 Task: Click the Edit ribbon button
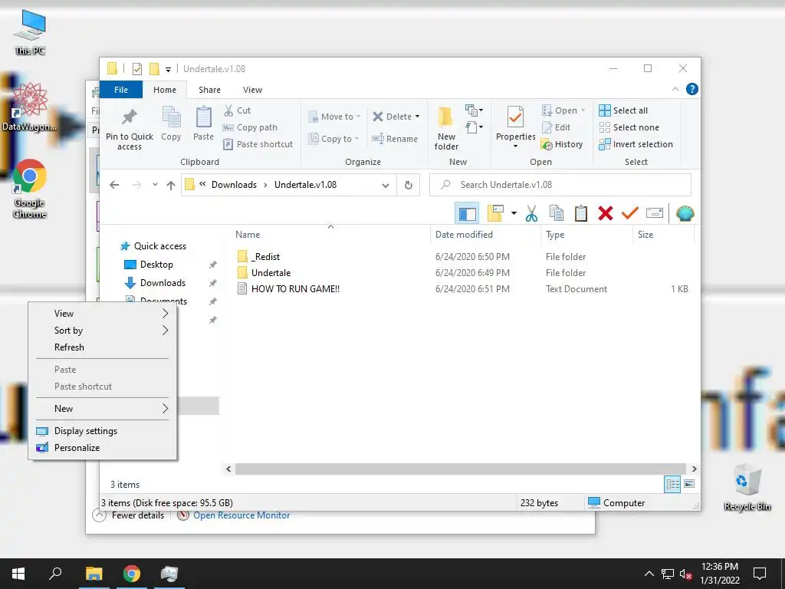557,127
